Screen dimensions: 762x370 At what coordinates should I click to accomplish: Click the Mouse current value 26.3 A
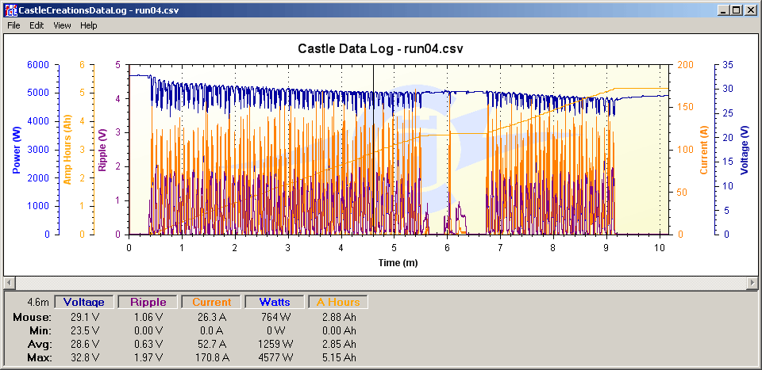[x=213, y=318]
